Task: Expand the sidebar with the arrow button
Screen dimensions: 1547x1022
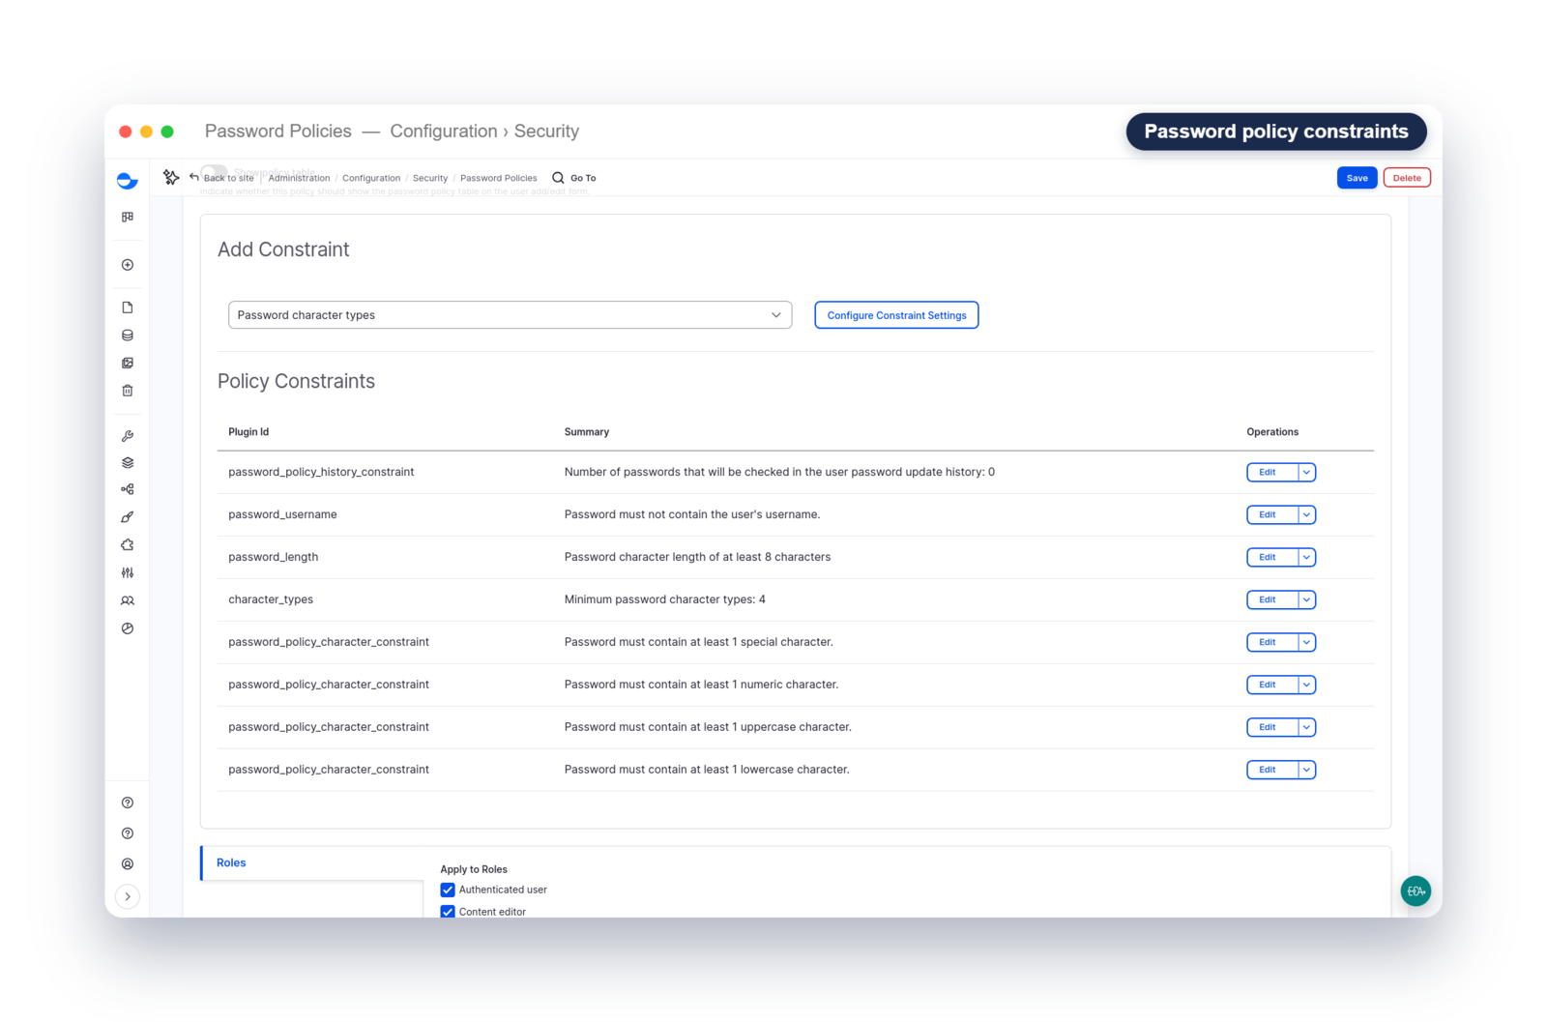Action: coord(128,896)
